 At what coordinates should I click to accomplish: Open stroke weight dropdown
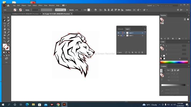click(x=39, y=10)
